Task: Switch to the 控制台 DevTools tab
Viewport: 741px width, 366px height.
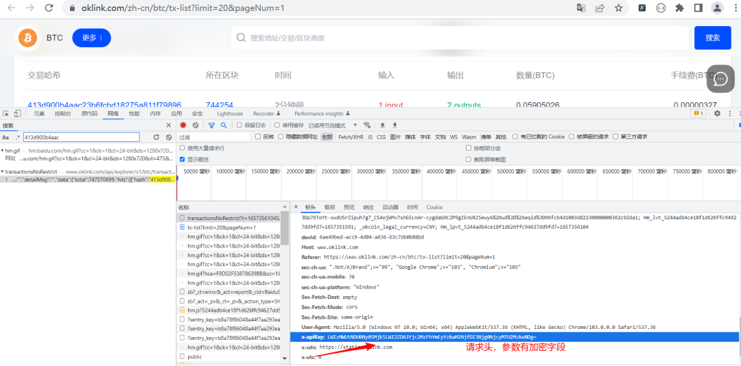Action: (63, 114)
